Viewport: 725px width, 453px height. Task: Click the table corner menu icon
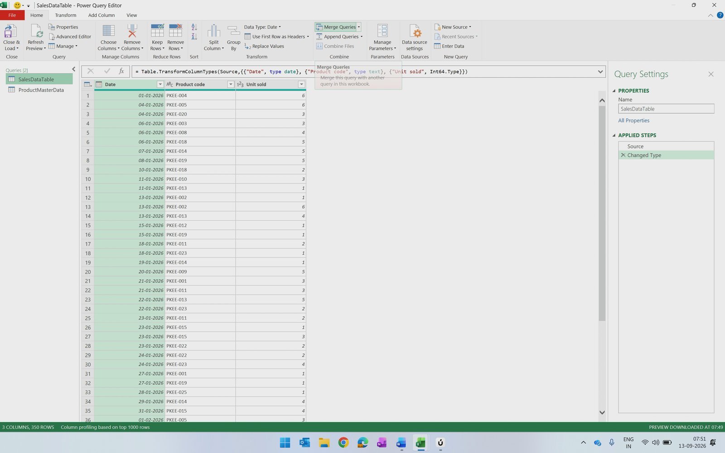point(88,85)
